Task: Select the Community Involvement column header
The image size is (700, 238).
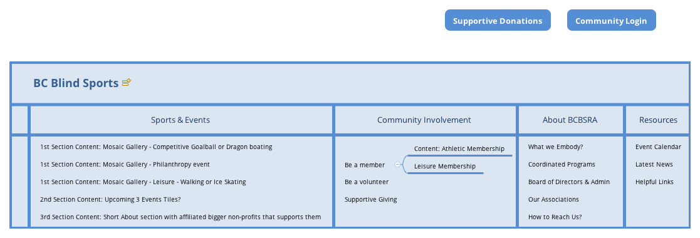Action: click(424, 120)
